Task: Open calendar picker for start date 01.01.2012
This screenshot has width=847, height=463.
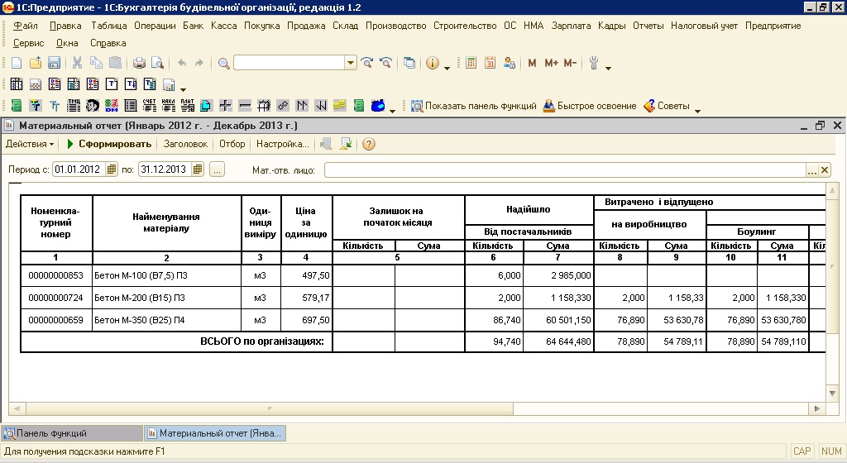Action: tap(111, 169)
